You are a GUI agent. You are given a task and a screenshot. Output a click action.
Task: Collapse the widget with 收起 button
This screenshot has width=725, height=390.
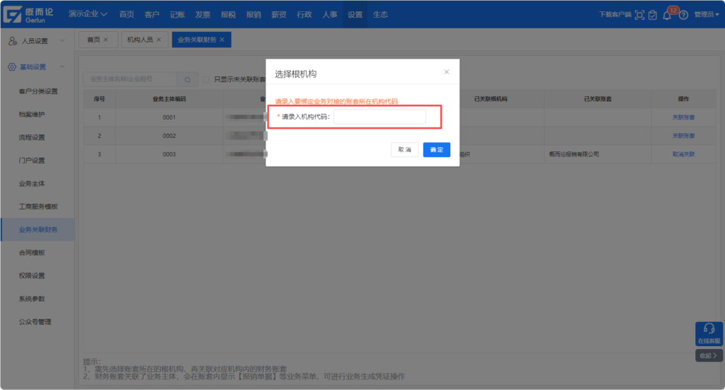[709, 355]
